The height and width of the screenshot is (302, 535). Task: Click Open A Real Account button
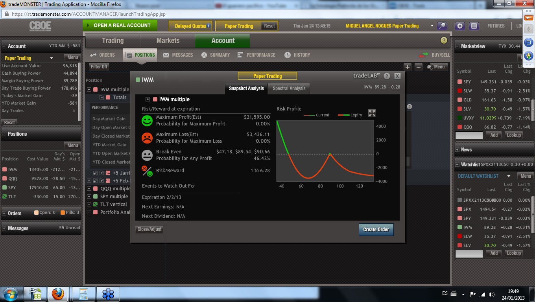[x=120, y=26]
